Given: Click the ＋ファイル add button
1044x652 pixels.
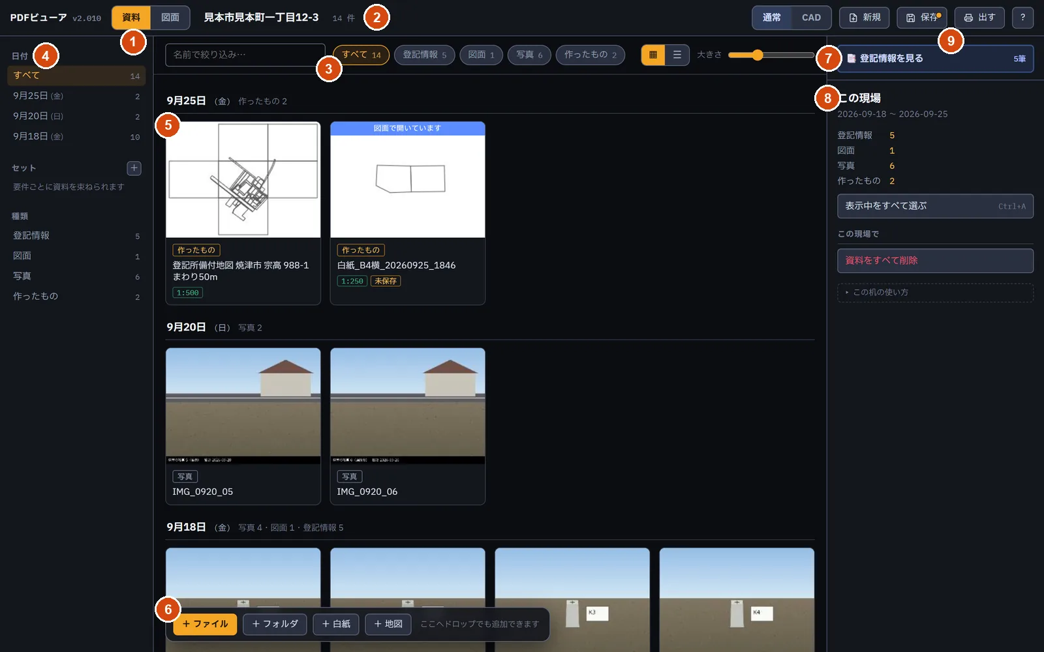Looking at the screenshot, I should 205,624.
